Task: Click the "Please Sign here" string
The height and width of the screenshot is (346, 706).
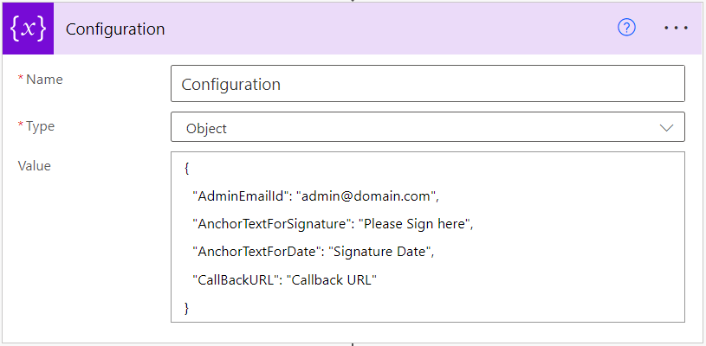Action: coord(414,224)
